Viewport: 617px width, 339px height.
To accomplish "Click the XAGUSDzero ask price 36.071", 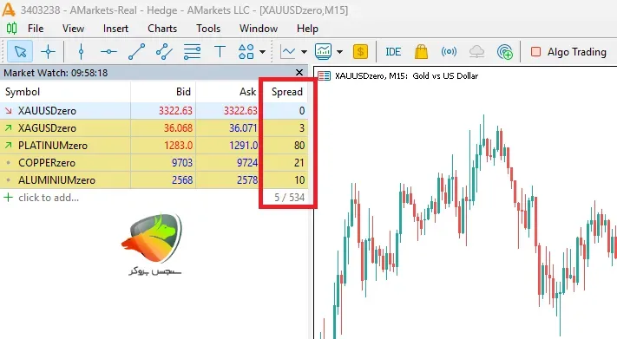I will (243, 128).
